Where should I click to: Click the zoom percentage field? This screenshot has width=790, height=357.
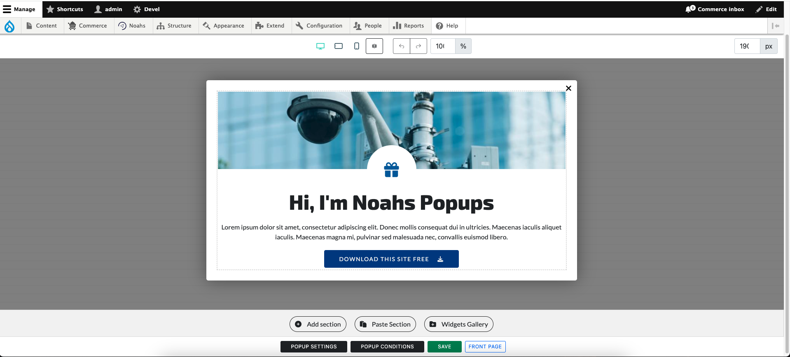click(443, 46)
